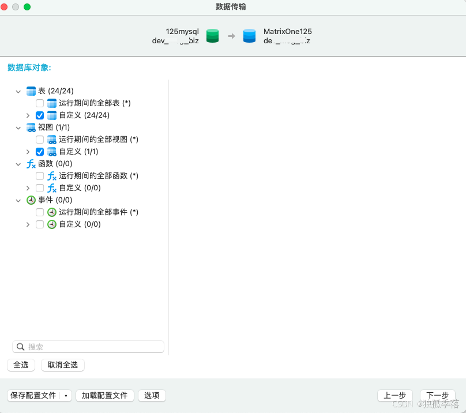Click the fx function icon beside 函数 (0/0)
The image size is (466, 413).
tap(31, 163)
